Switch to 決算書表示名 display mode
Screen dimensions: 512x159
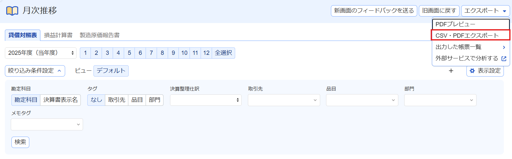pyautogui.click(x=61, y=100)
